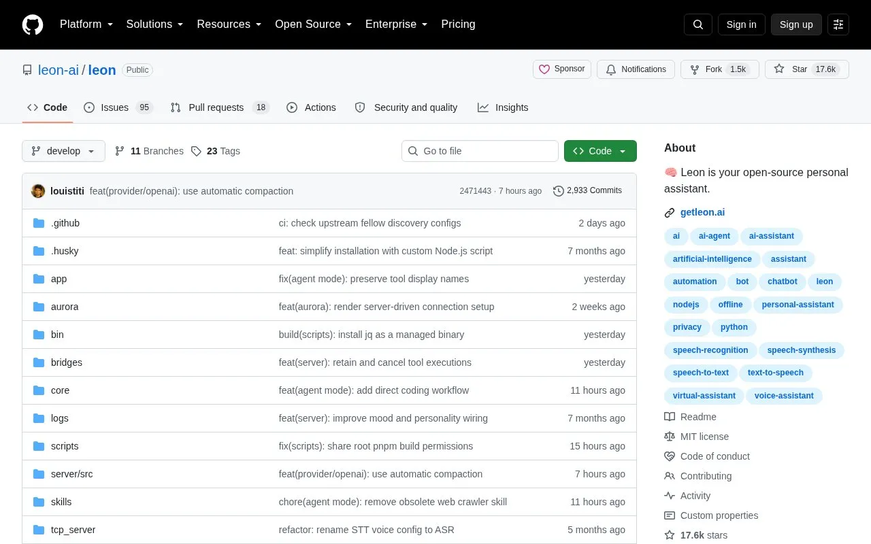Click the louistiti avatar image
The width and height of the screenshot is (871, 544).
(38, 191)
